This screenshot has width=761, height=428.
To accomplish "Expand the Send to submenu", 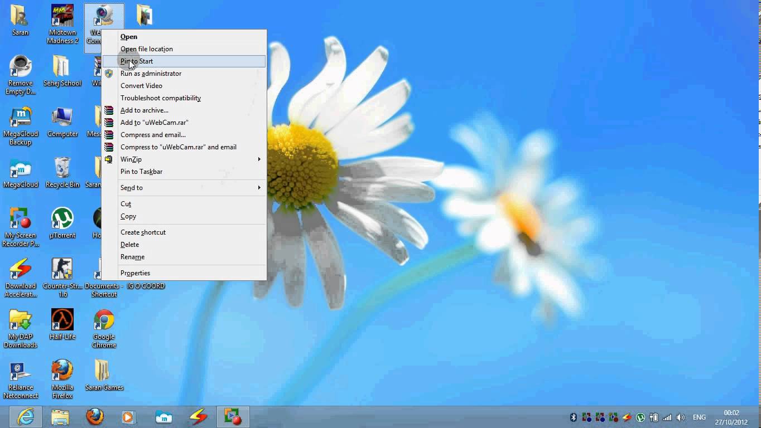I will point(184,188).
